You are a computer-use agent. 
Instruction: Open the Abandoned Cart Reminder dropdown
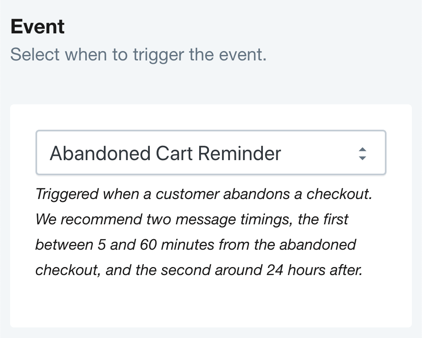(x=211, y=153)
